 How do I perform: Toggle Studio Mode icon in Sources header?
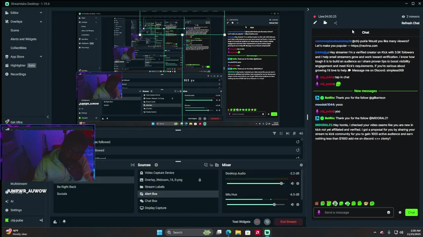point(206,165)
